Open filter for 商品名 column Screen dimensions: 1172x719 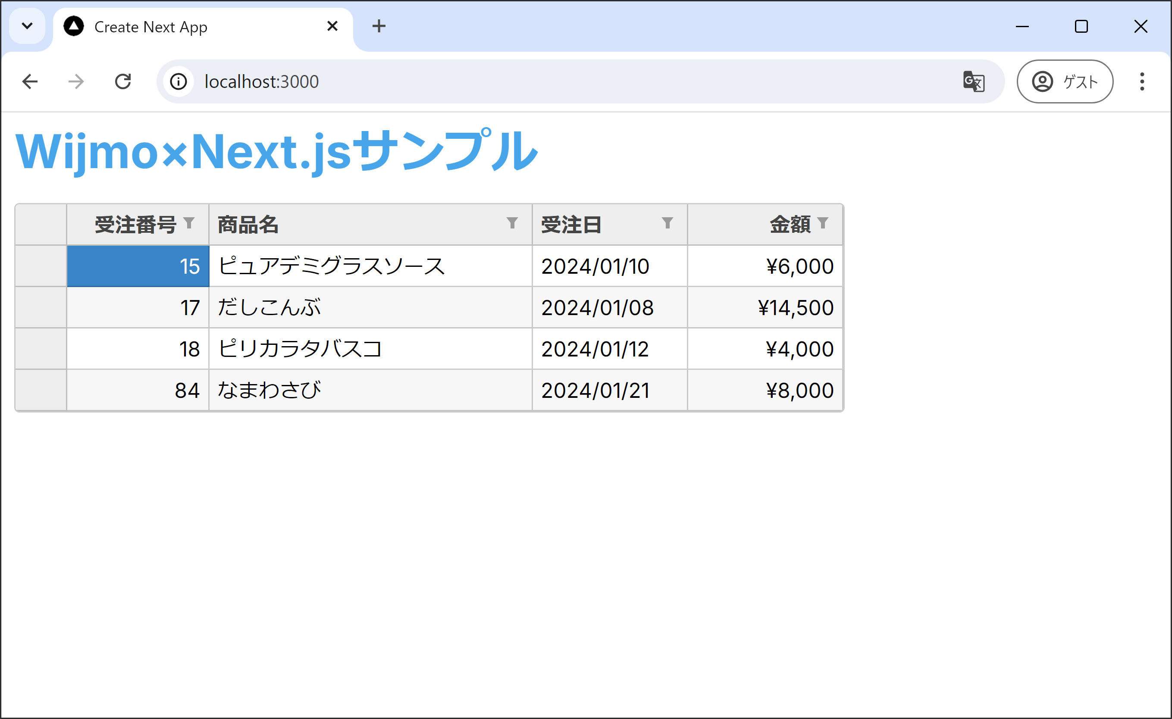(x=512, y=223)
